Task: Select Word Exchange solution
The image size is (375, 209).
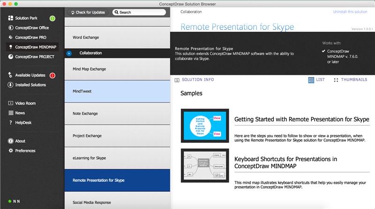Action: pyautogui.click(x=118, y=37)
